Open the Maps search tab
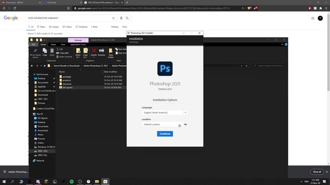Image resolution: width=330 pixels, height=185 pixels. (x=41, y=27)
